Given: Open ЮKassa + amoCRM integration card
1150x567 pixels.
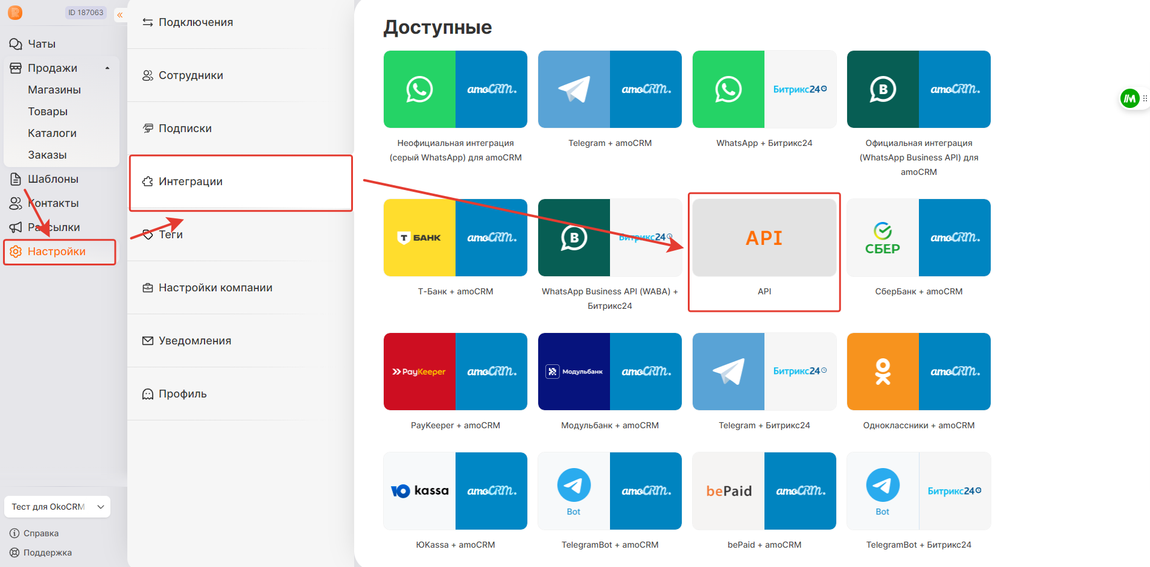Looking at the screenshot, I should (x=456, y=491).
